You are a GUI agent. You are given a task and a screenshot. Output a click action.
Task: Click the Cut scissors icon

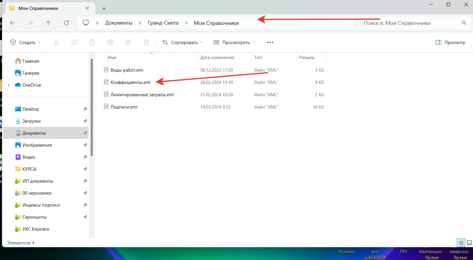56,42
